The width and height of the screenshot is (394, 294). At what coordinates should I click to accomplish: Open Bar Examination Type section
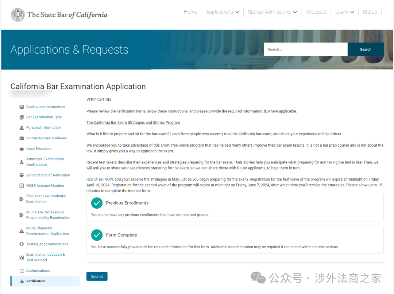(x=44, y=117)
